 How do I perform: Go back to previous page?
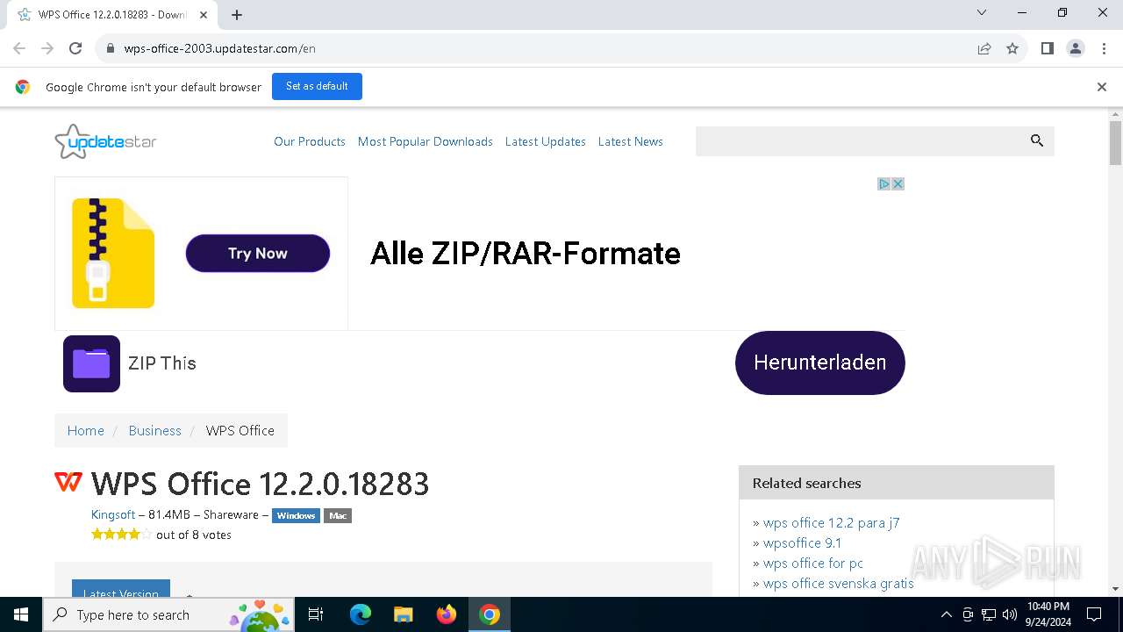click(19, 48)
